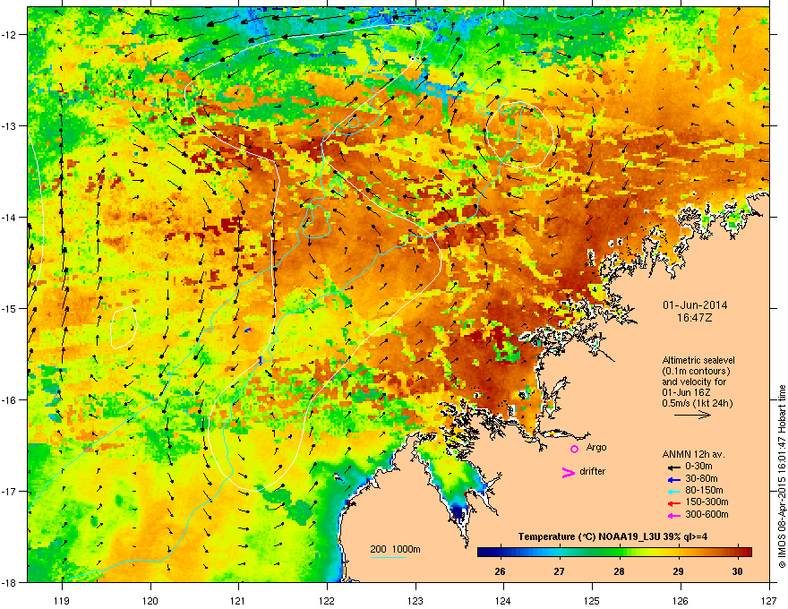Click the longitude label '119'
The image size is (788, 609).
click(x=62, y=600)
